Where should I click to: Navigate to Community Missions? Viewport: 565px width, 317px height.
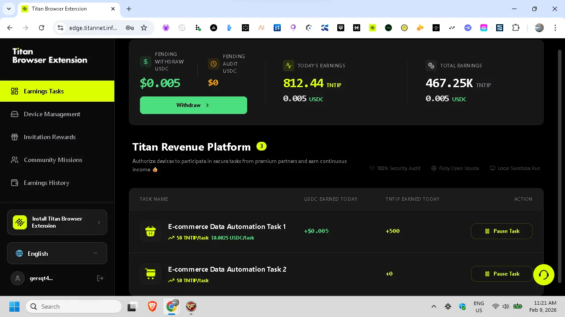click(57, 160)
